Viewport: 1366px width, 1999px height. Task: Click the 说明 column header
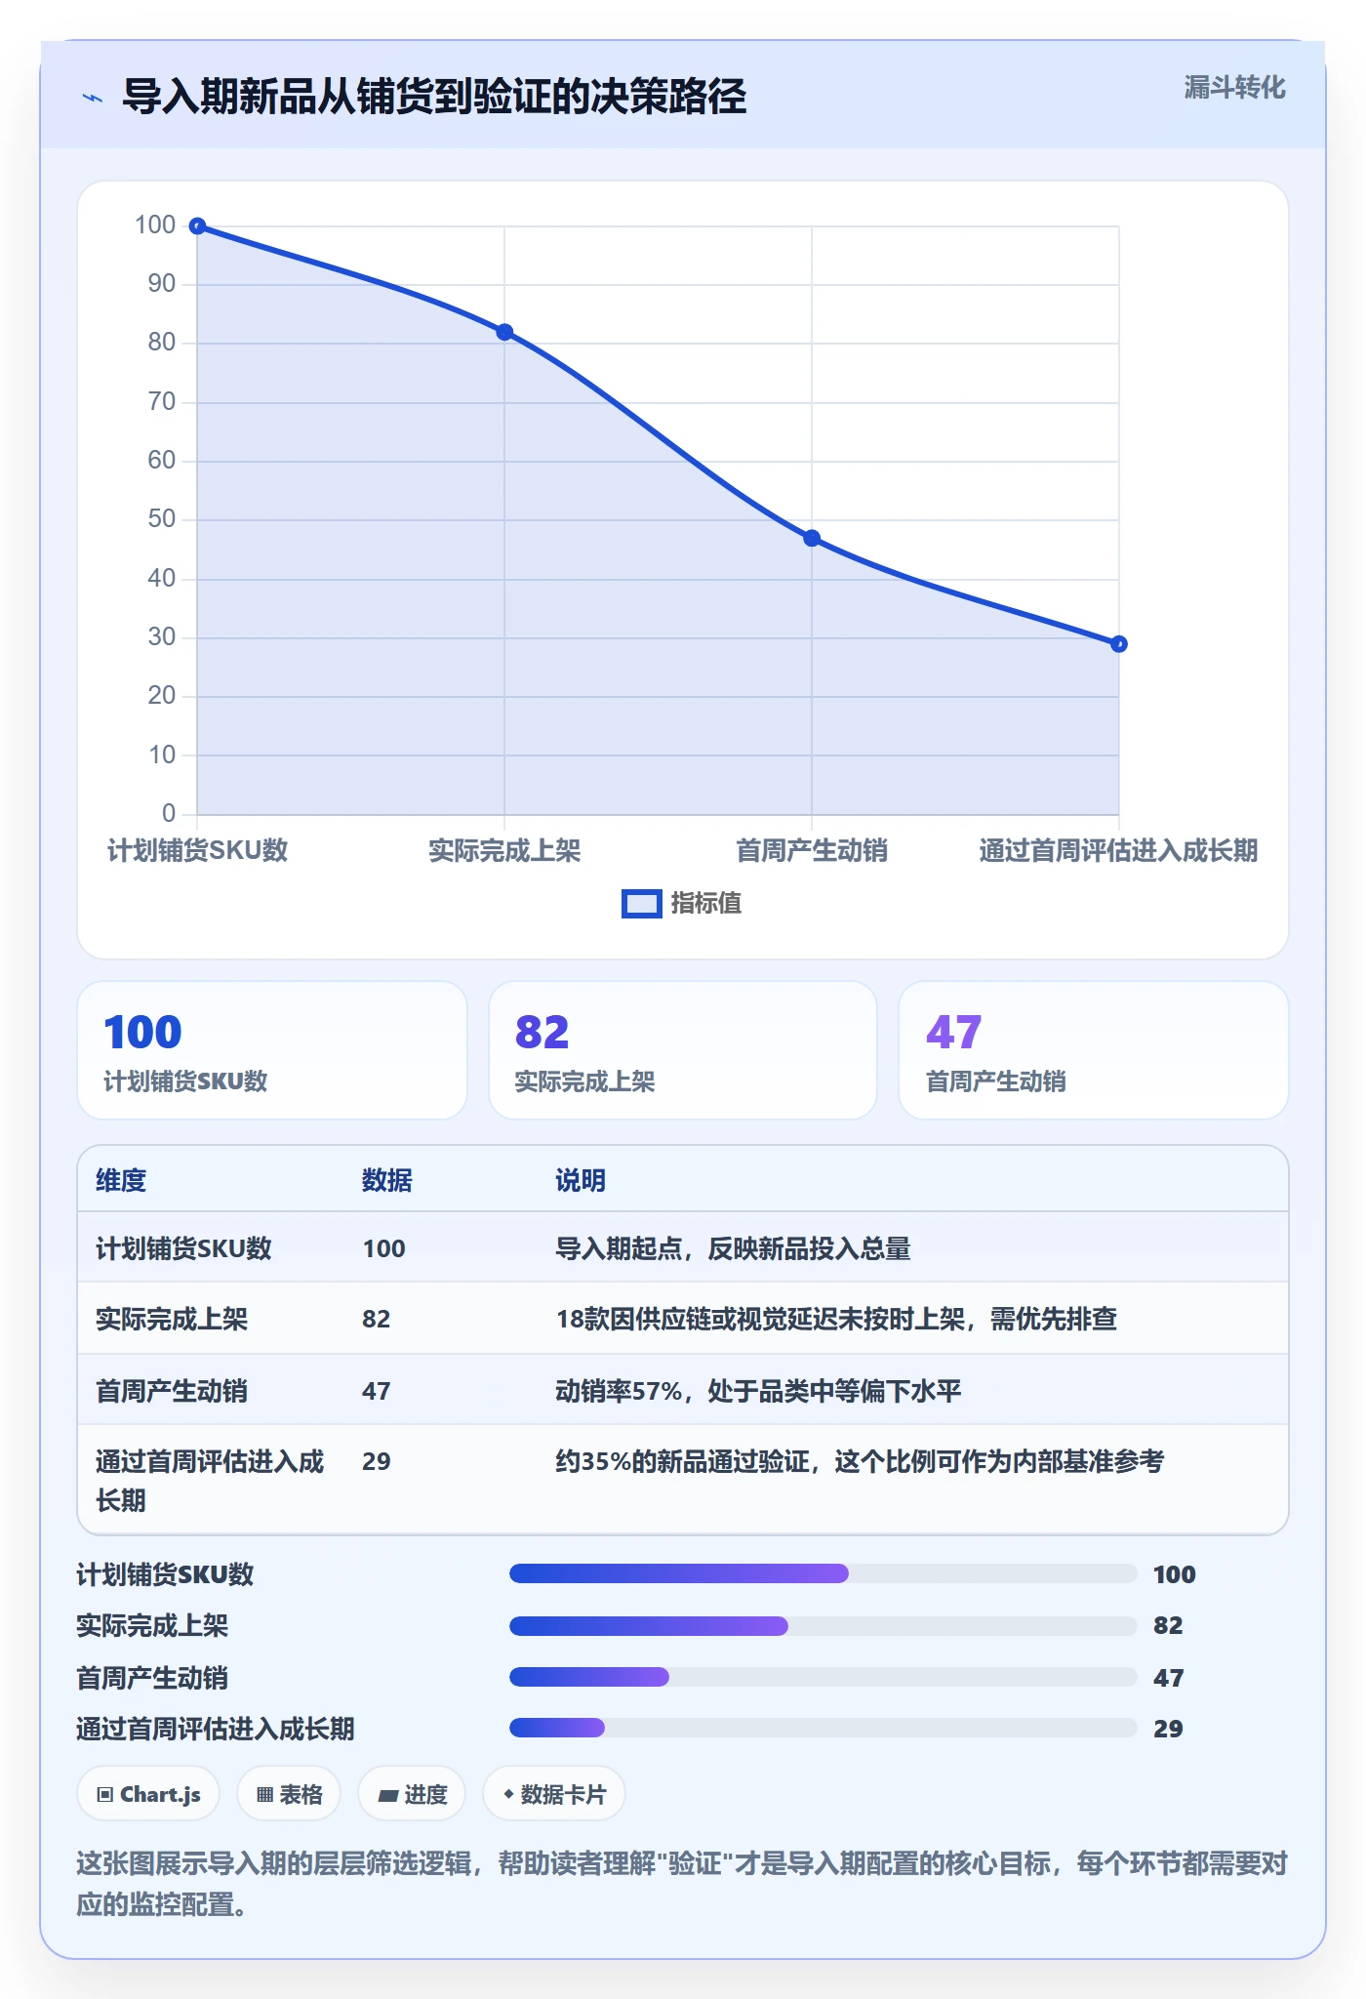[x=581, y=1180]
